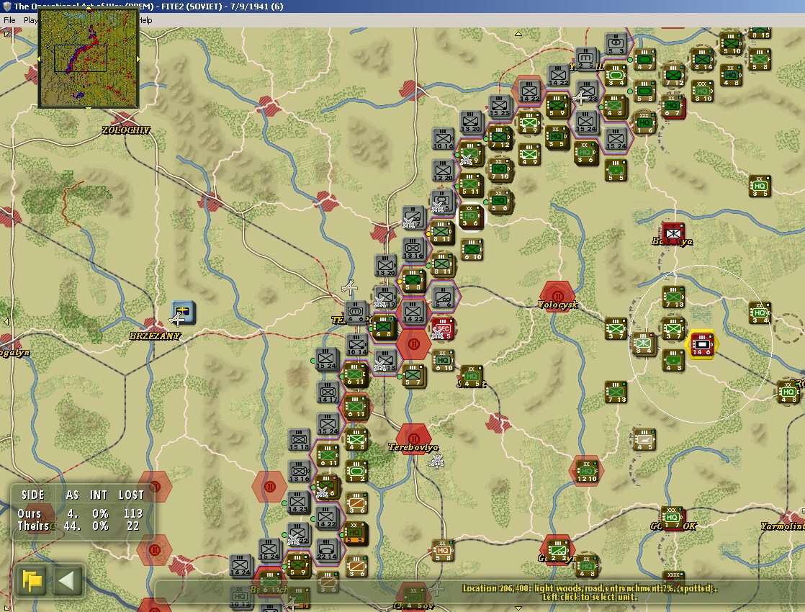Select the red SEC security unit
Image resolution: width=805 pixels, height=612 pixels.
(442, 328)
